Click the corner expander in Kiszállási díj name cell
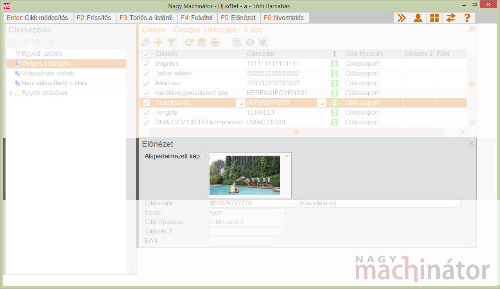Screen dimensions: 500x289 [241, 104]
